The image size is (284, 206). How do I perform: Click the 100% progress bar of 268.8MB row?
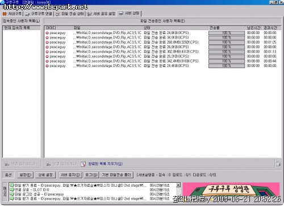227,43
